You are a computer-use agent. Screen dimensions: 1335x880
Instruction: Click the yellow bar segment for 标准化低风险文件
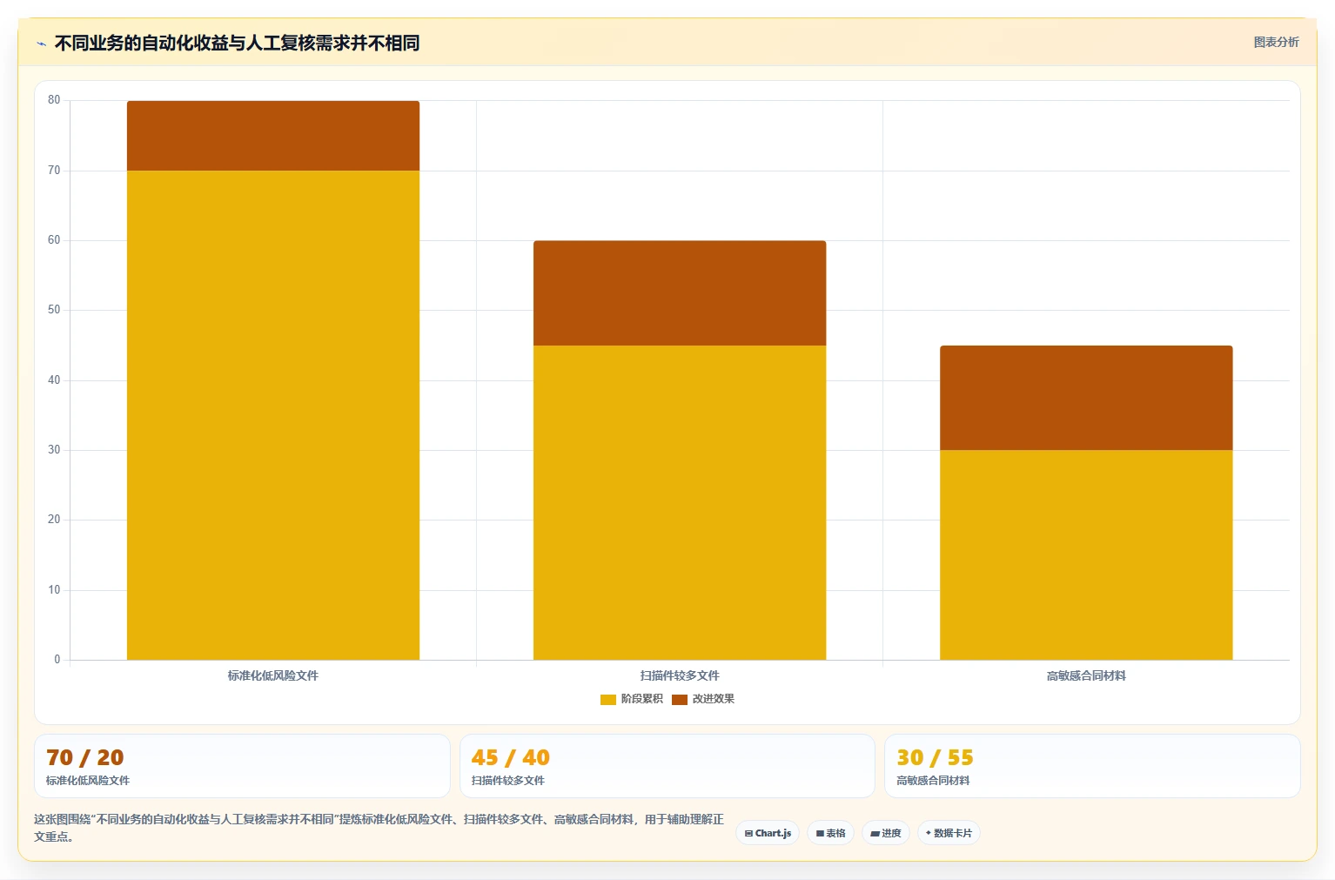273,415
